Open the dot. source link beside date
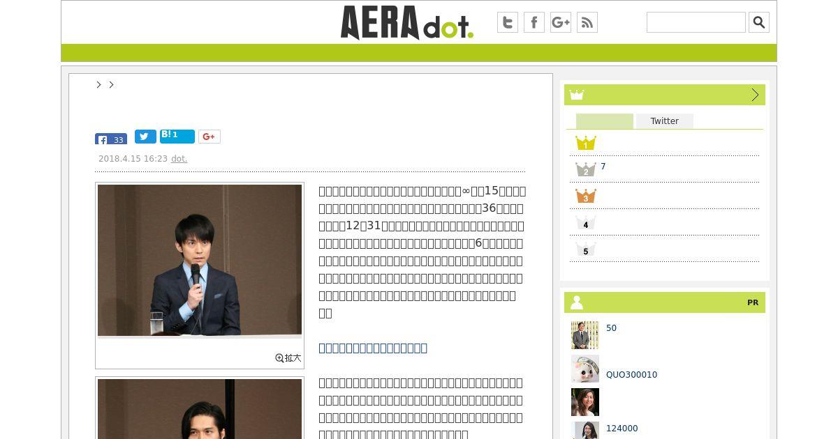The height and width of the screenshot is (439, 838). [179, 159]
